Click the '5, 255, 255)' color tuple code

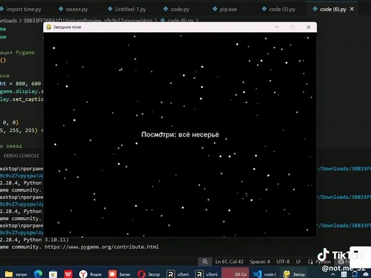tap(19, 130)
